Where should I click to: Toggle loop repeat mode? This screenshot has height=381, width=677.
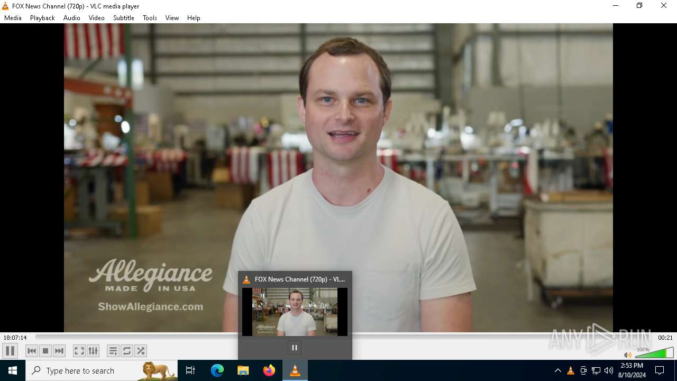point(127,351)
